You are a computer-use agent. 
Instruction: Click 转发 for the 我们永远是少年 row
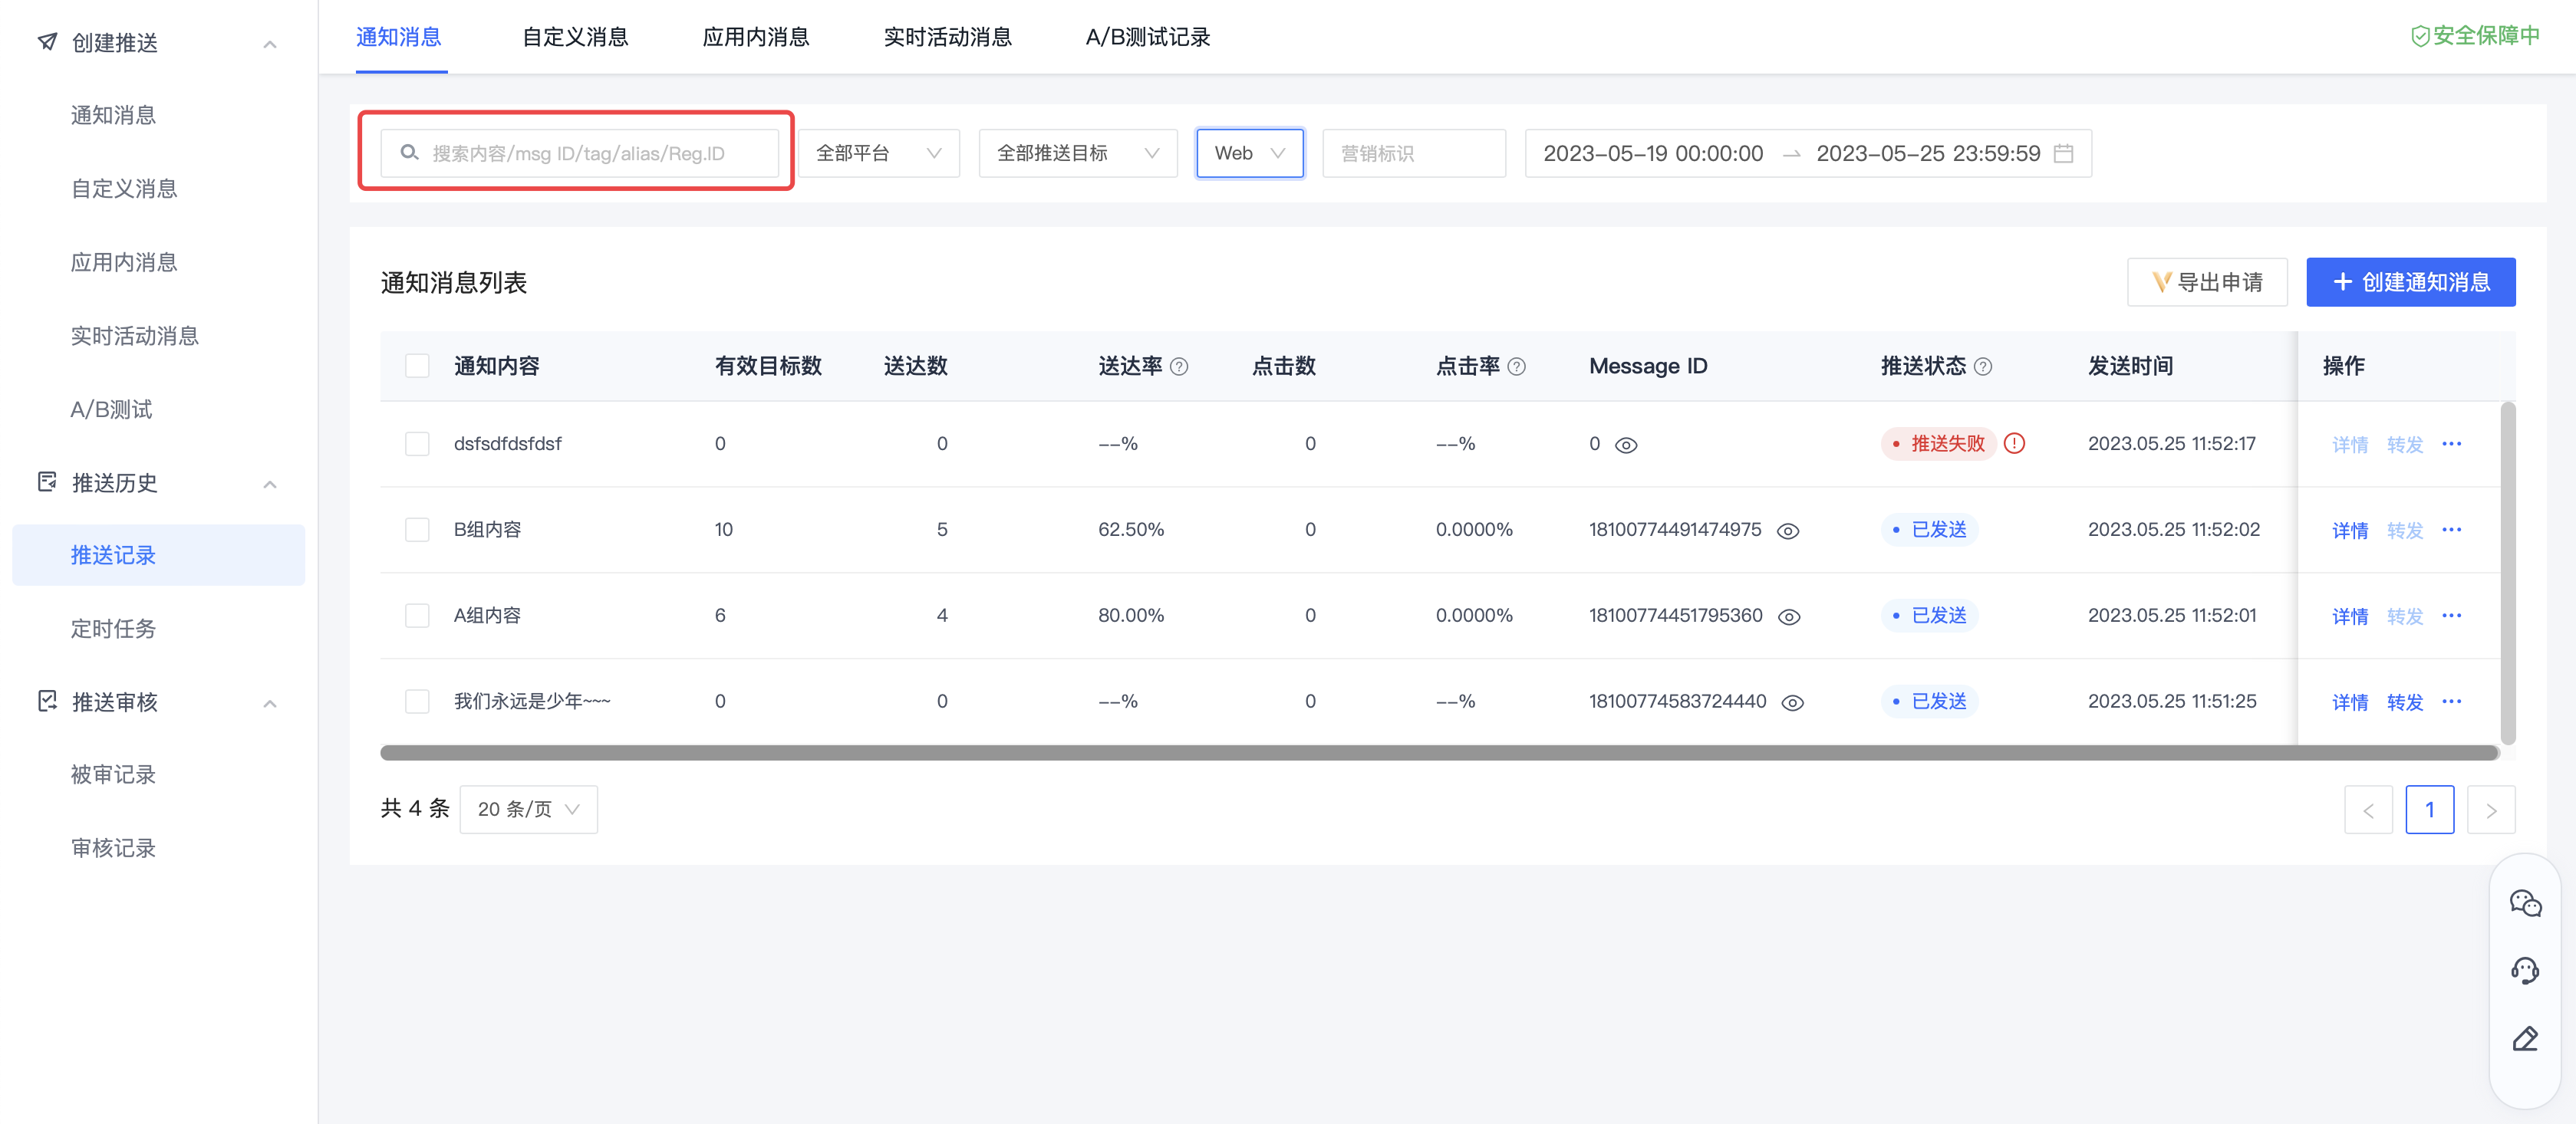point(2405,702)
